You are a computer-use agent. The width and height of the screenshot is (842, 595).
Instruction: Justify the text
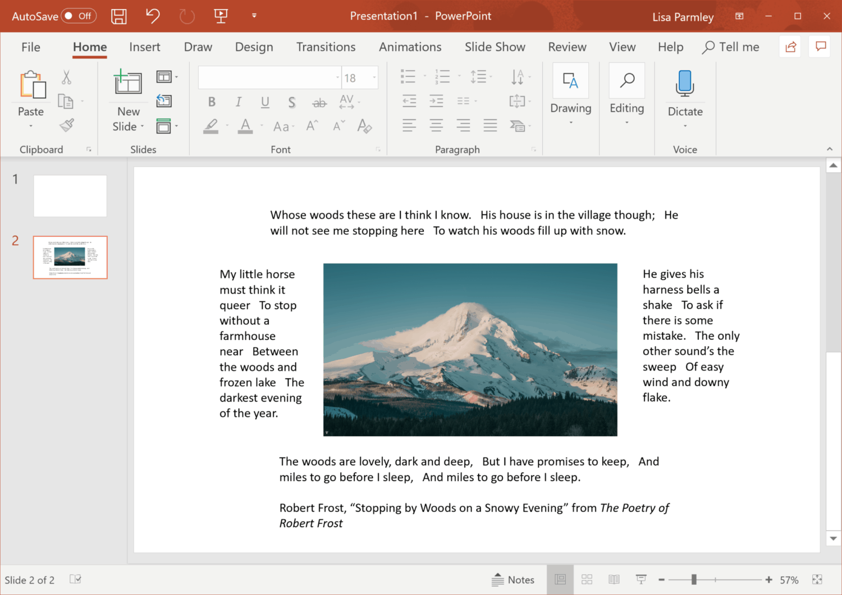coord(490,125)
